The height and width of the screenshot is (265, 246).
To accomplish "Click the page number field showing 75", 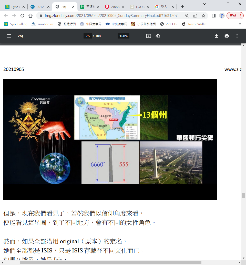I will coord(88,36).
